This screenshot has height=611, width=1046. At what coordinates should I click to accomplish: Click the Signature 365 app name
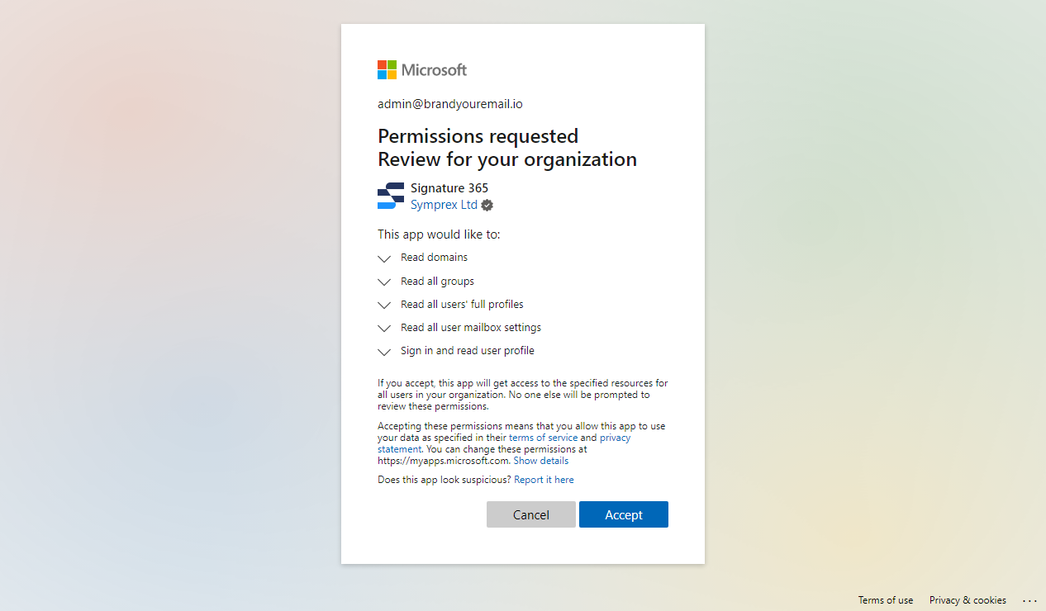pyautogui.click(x=449, y=188)
